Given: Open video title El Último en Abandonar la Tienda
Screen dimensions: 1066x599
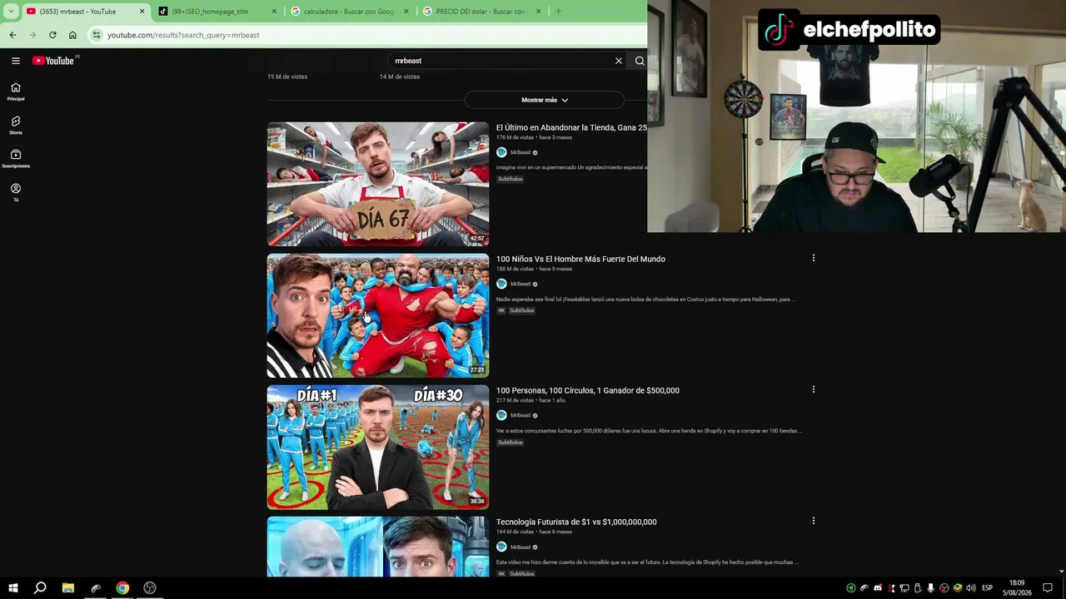Looking at the screenshot, I should tap(571, 128).
